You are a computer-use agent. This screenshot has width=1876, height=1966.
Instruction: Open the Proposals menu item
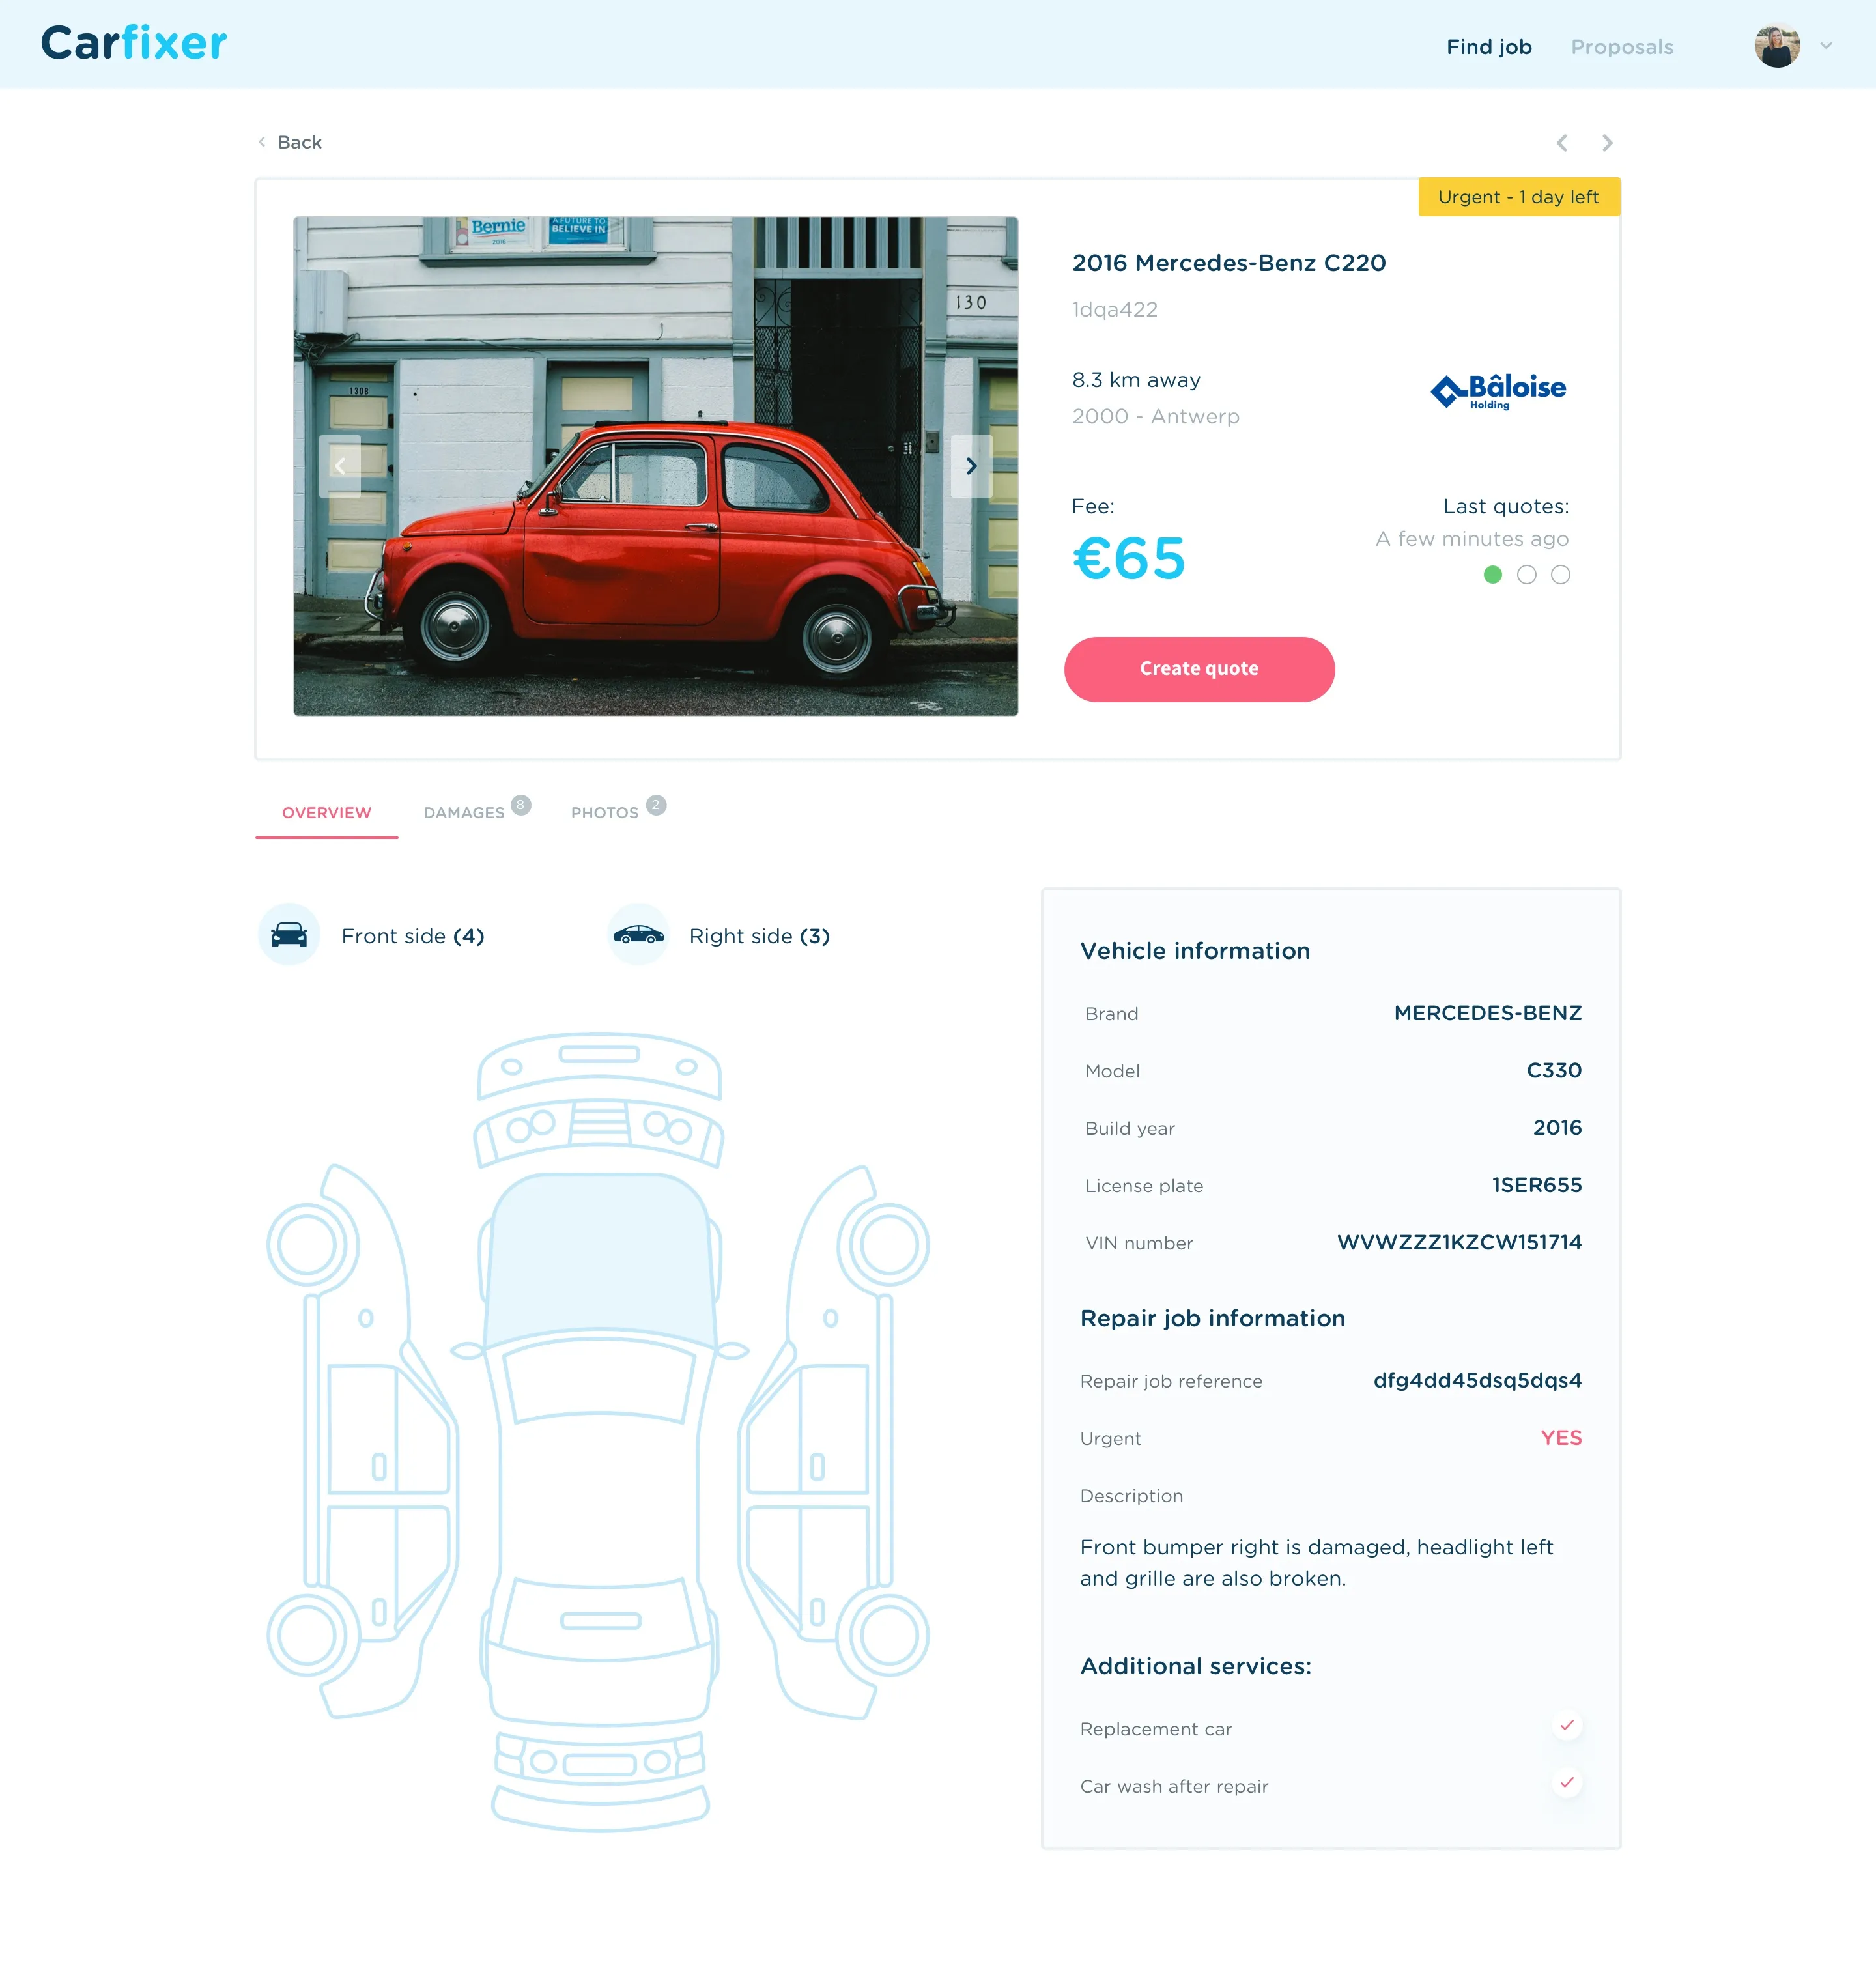1621,47
